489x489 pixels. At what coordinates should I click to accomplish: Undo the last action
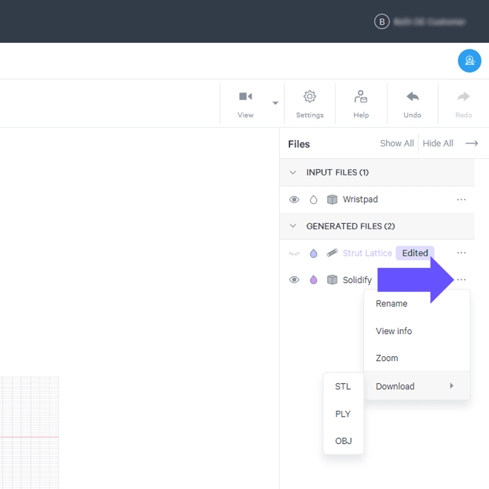[x=412, y=97]
